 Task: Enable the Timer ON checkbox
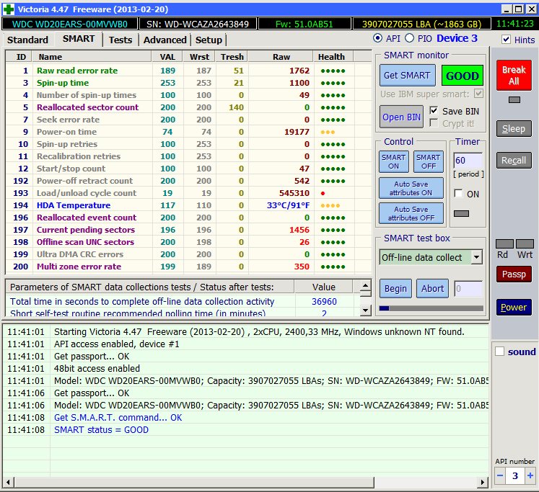pyautogui.click(x=458, y=194)
